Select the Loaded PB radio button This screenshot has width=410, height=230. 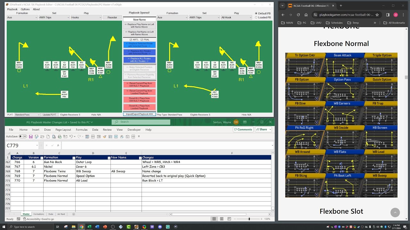[256, 17]
